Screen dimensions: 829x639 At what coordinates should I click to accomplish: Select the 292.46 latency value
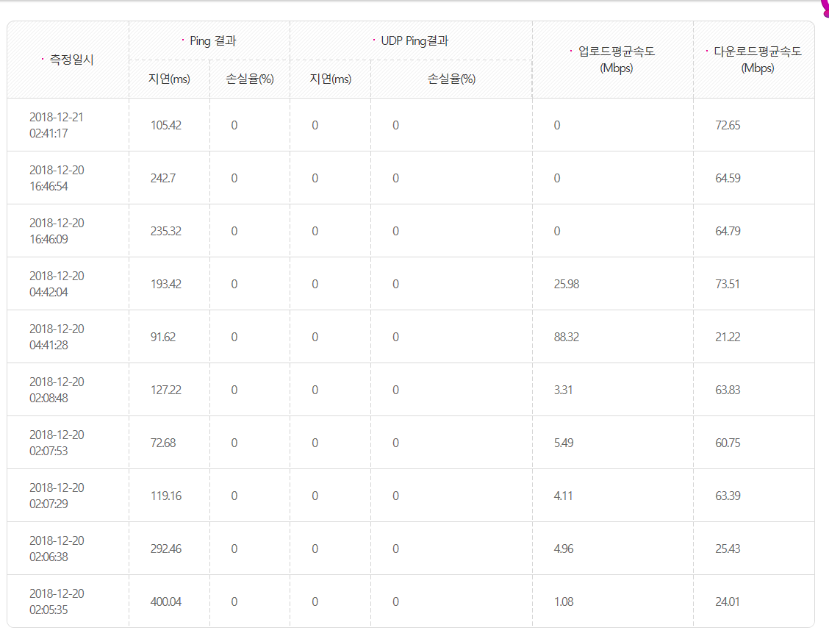click(x=165, y=549)
